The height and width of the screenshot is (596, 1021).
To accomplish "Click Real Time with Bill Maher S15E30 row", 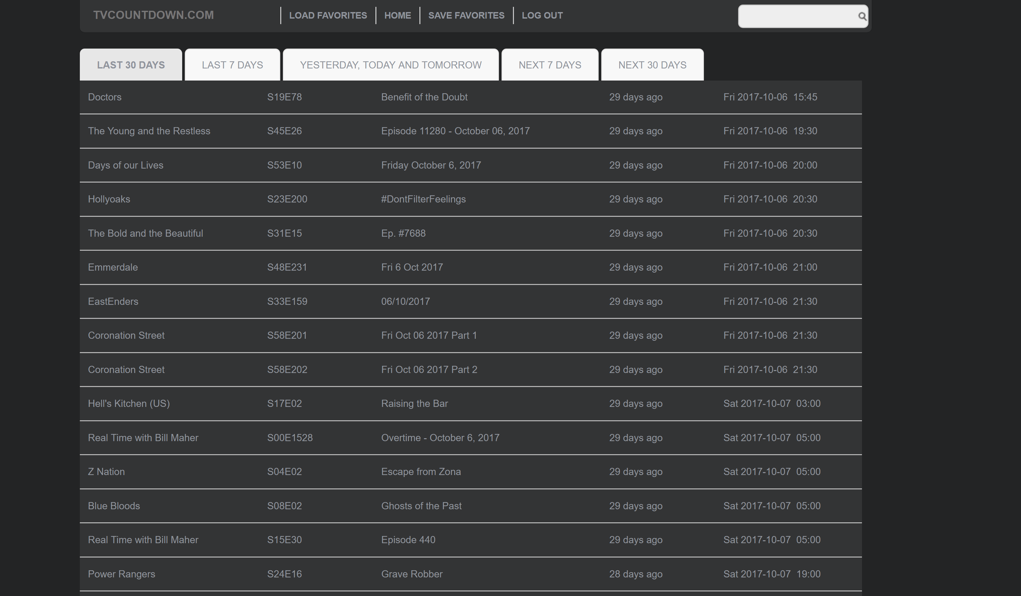I will click(470, 540).
